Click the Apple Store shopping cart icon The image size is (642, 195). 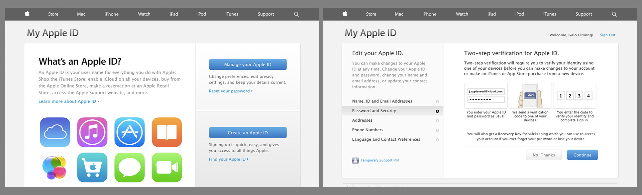click(92, 167)
